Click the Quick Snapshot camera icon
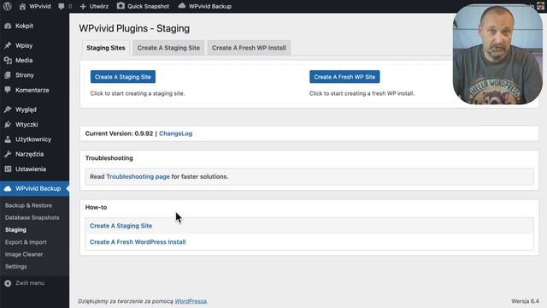The width and height of the screenshot is (547, 308). [121, 6]
